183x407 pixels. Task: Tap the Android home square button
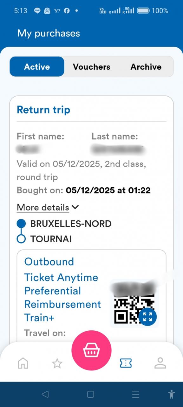coord(90,394)
